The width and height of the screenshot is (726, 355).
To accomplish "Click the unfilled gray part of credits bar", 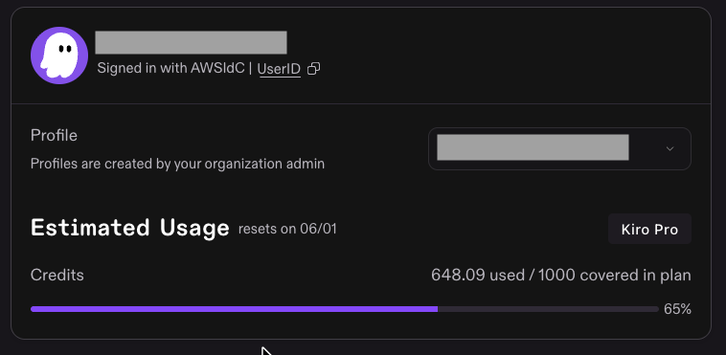I will [548, 309].
